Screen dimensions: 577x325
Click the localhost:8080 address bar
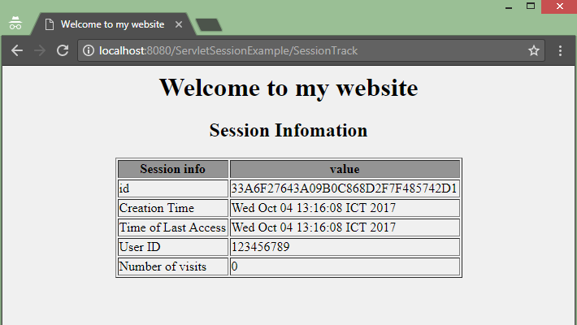point(309,51)
